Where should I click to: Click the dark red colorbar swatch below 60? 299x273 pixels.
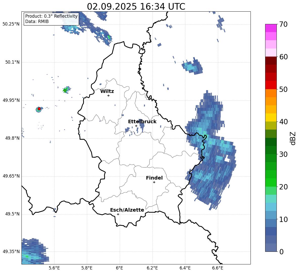click(x=271, y=61)
